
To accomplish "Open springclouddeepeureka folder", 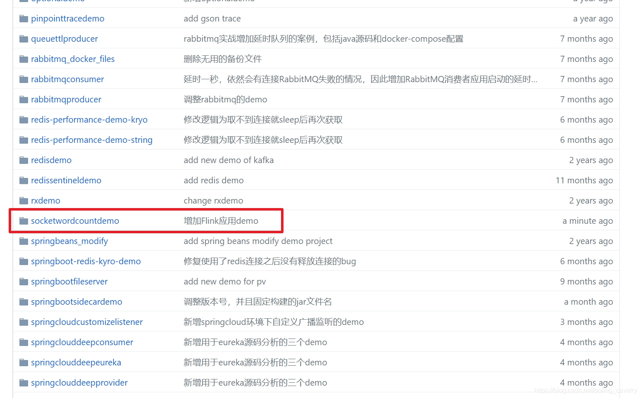I will 76,362.
